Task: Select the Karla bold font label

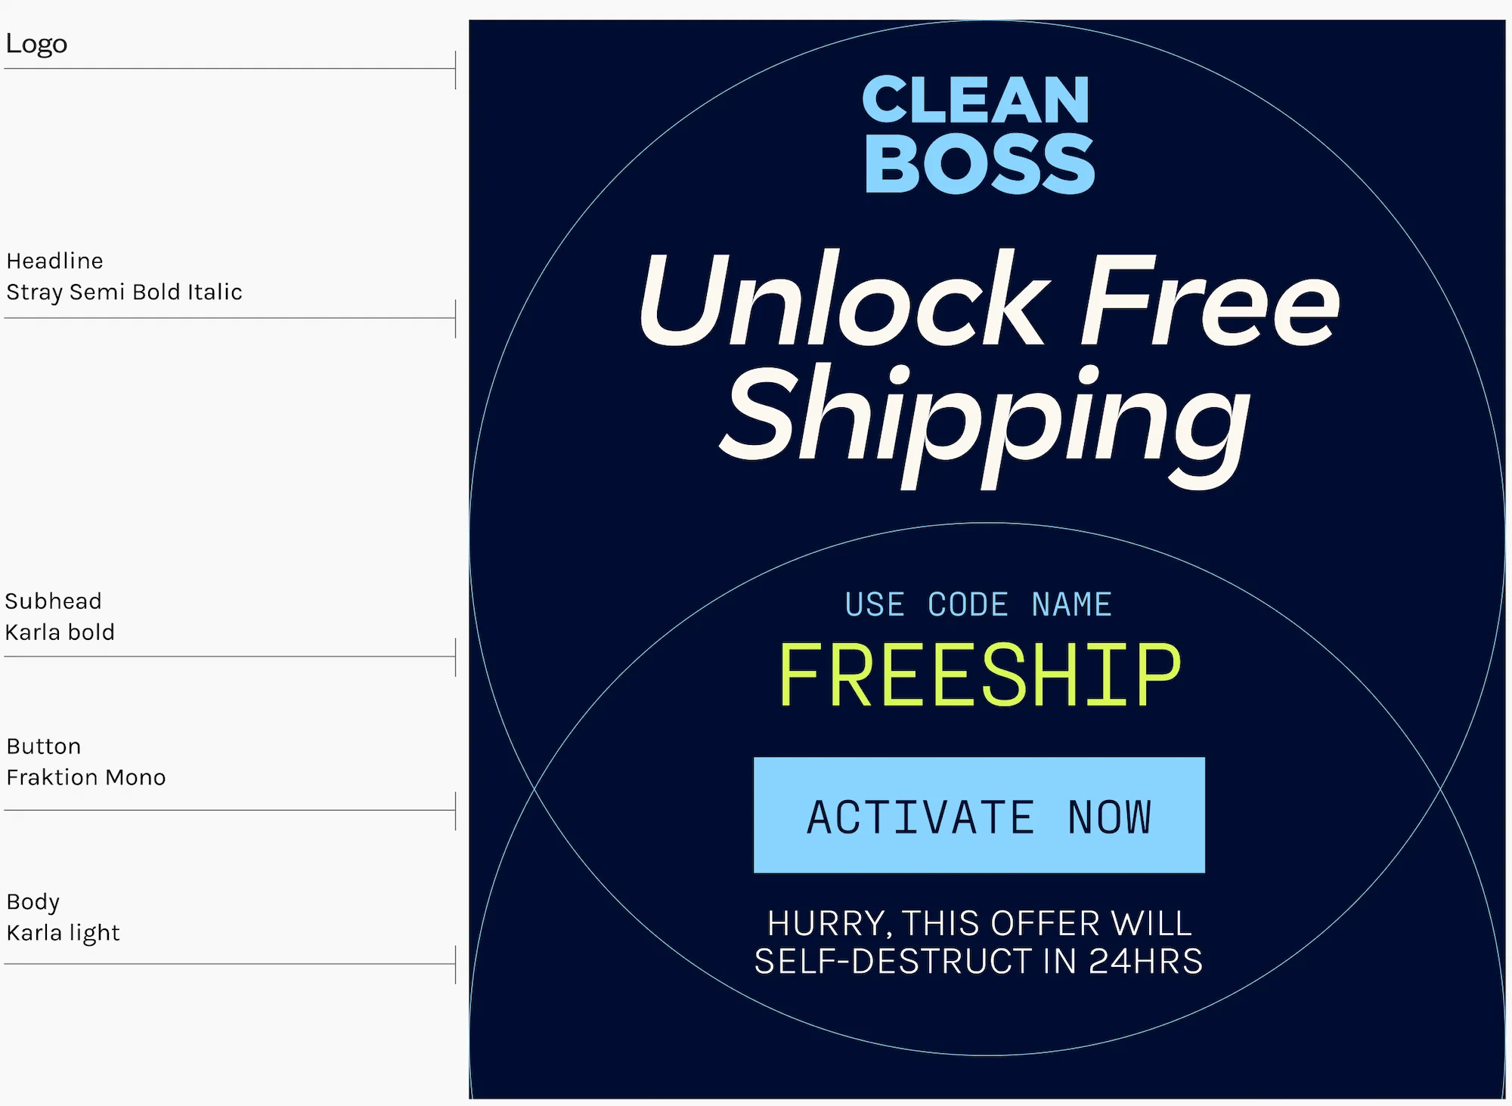Action: pos(60,632)
